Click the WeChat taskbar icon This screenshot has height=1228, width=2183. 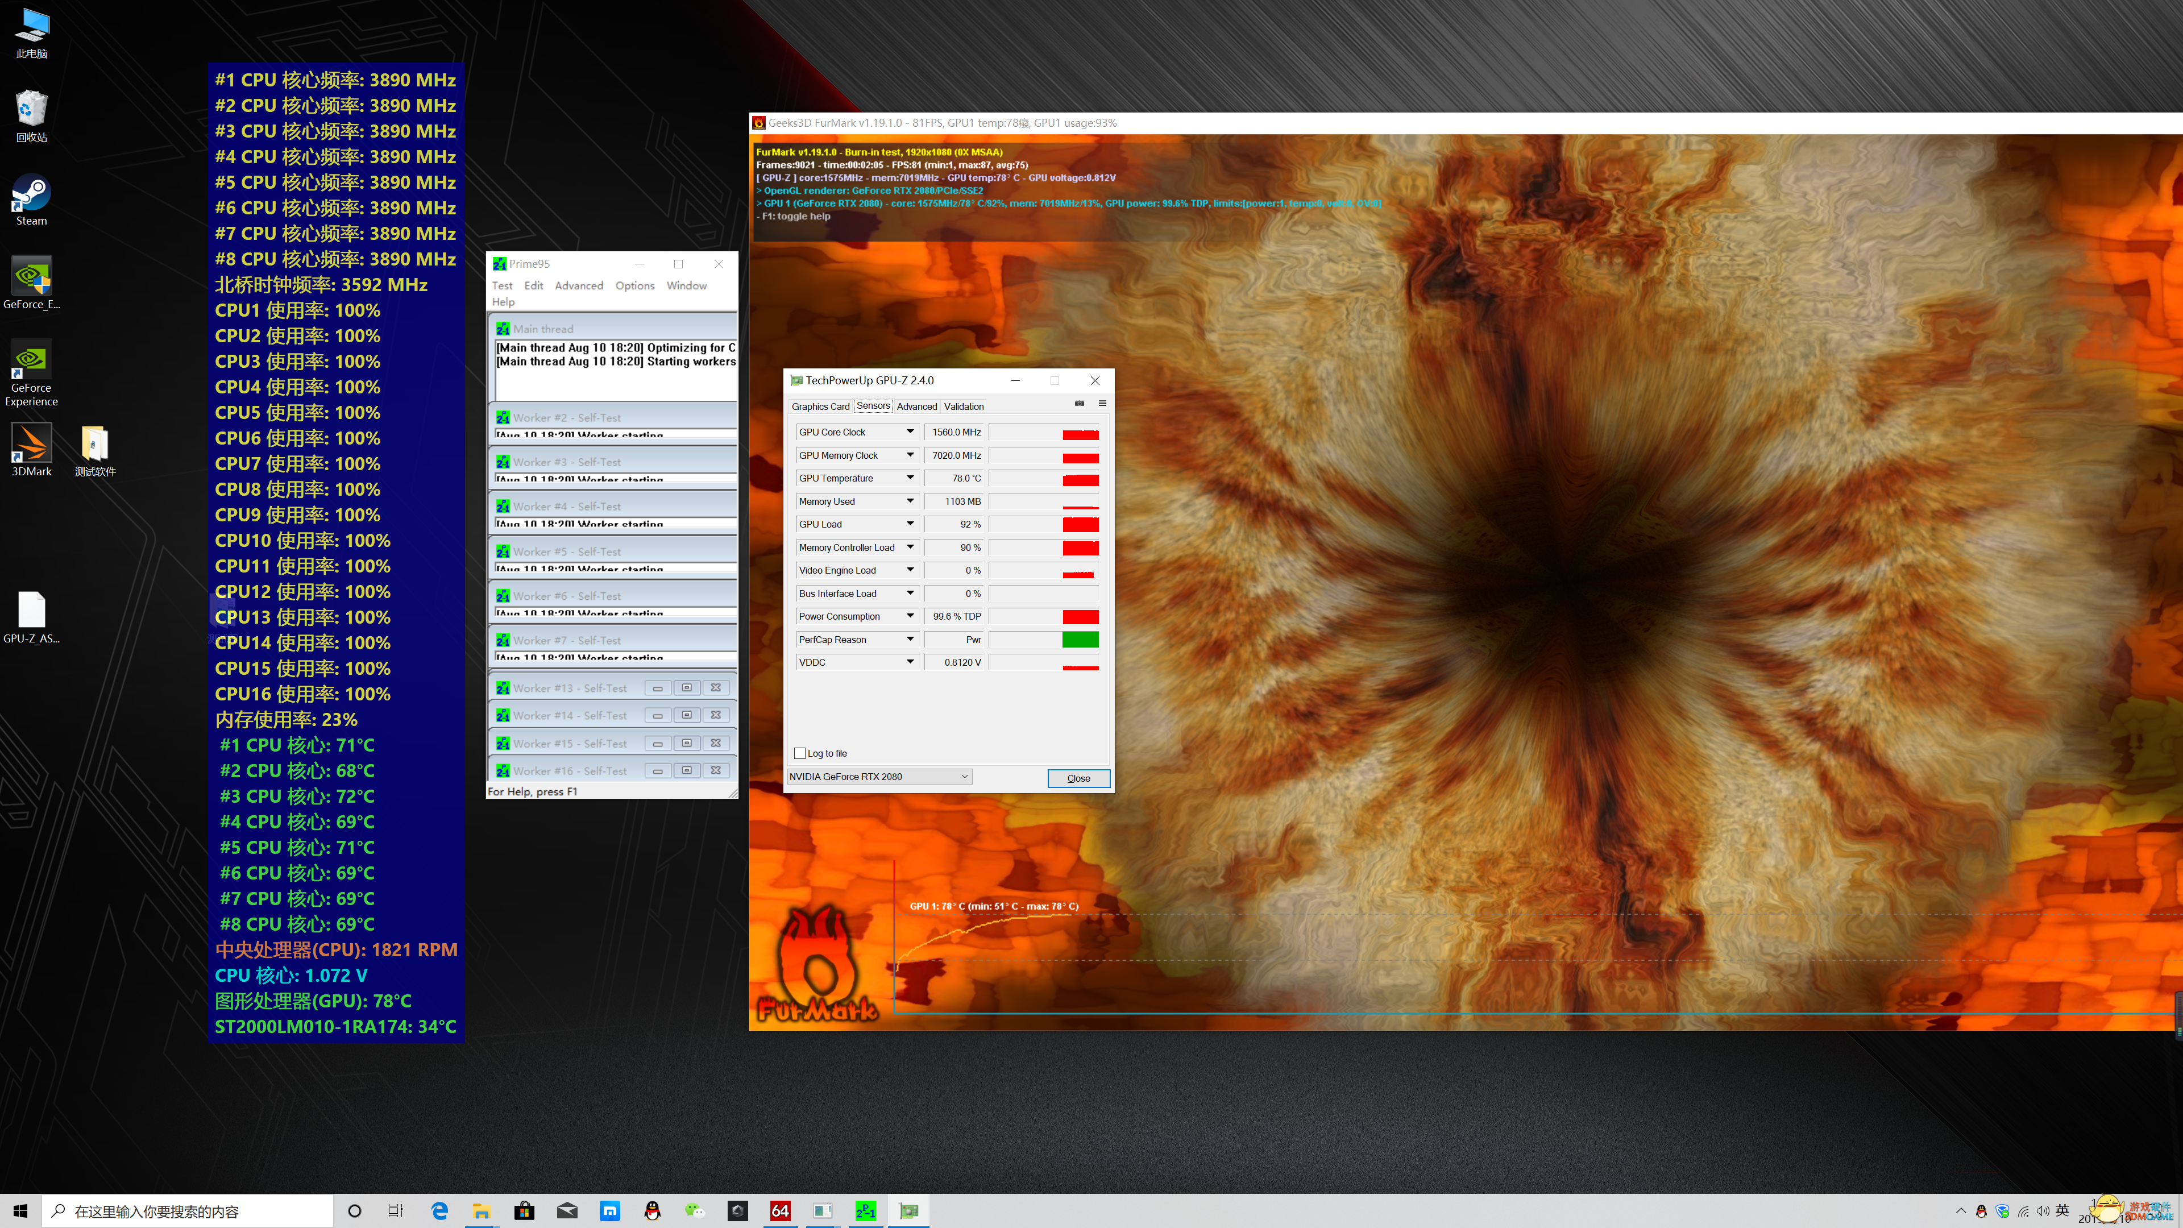click(695, 1211)
